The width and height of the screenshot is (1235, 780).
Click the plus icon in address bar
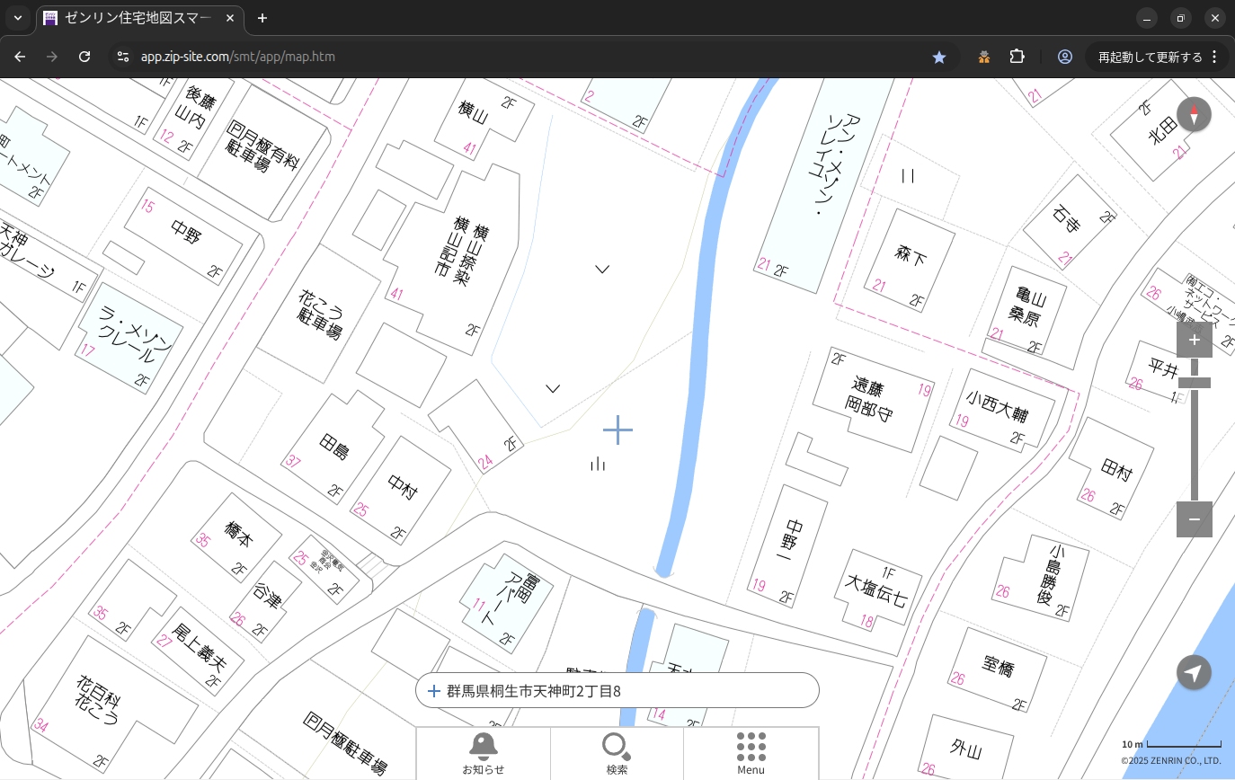434,691
